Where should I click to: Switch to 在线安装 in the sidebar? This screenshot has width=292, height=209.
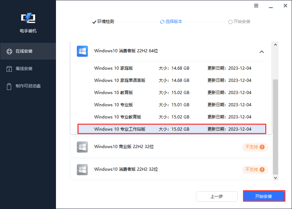tap(28, 51)
